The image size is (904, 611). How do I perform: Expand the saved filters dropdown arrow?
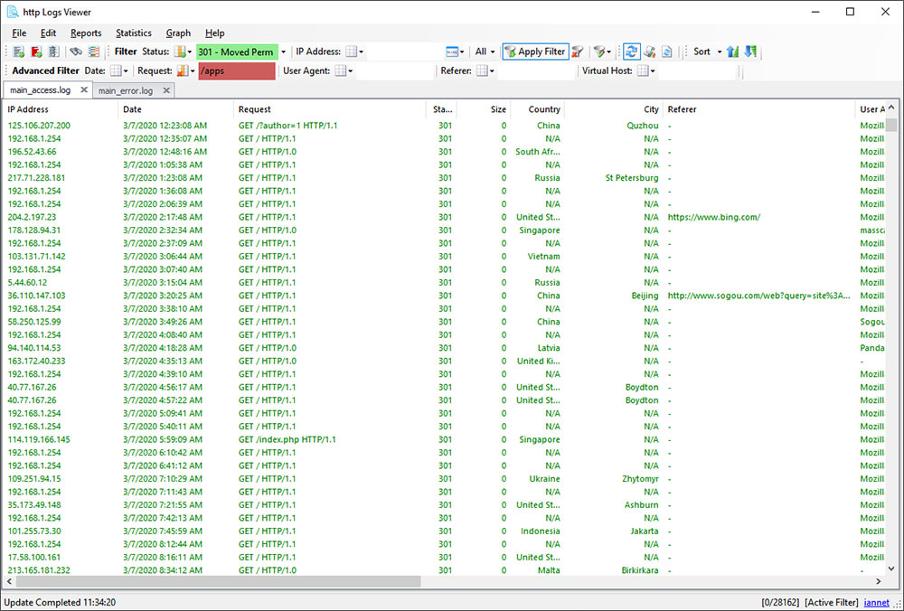click(608, 52)
